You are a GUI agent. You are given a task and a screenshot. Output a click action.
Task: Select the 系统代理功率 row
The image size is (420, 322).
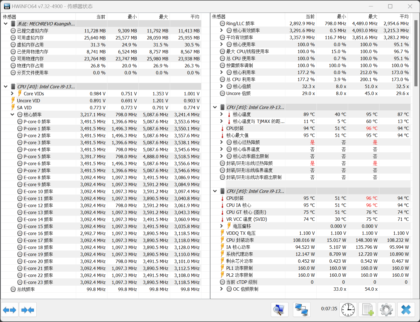tap(311, 254)
